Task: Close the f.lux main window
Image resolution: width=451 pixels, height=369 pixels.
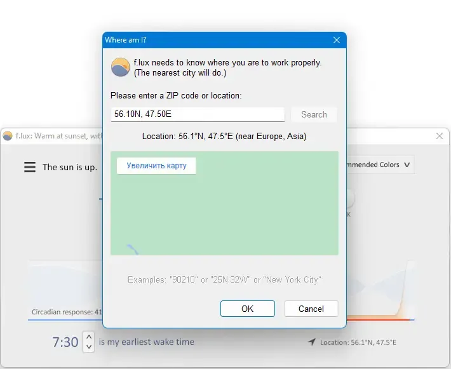Action: (x=439, y=136)
